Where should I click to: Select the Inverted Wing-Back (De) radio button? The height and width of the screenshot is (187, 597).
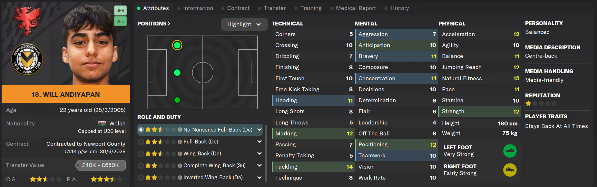click(141, 177)
